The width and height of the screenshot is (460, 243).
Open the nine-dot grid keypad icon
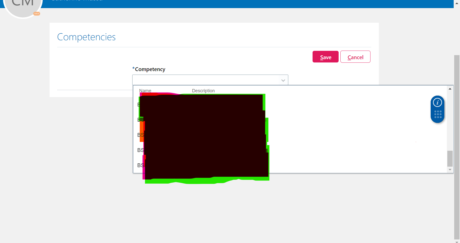(x=437, y=114)
